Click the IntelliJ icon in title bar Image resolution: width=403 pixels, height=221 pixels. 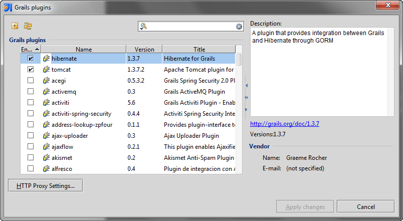[x=8, y=8]
